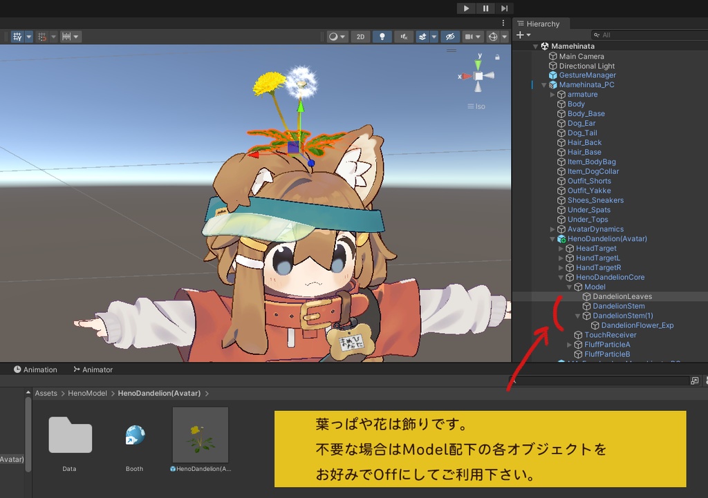Viewport: 708px width, 498px height.
Task: Toggle Iso projection label
Action: pos(476,106)
